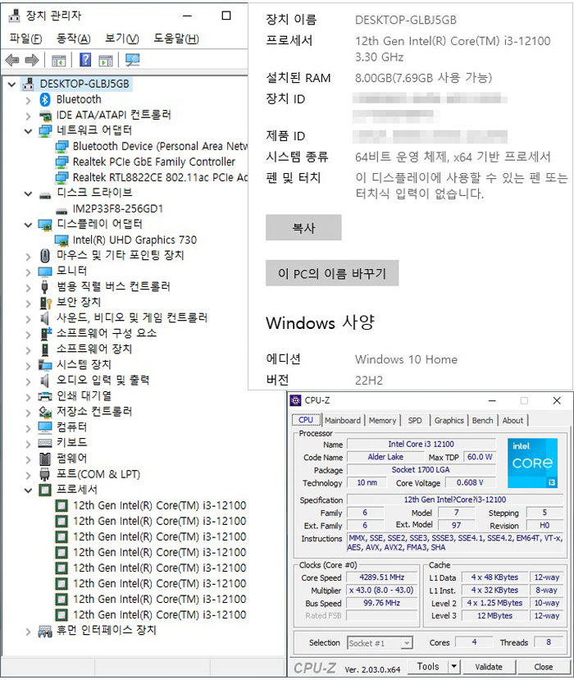Switch to the Bench tab in CPU-Z
Image resolution: width=574 pixels, height=680 pixels.
point(482,420)
